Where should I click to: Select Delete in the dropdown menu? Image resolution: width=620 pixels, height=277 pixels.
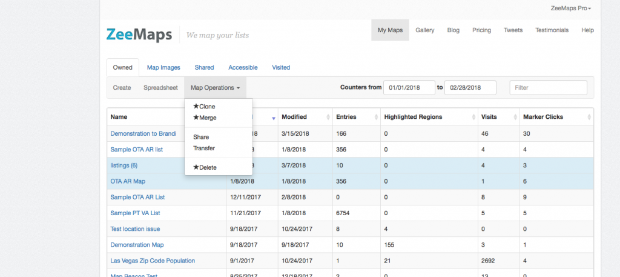(207, 167)
